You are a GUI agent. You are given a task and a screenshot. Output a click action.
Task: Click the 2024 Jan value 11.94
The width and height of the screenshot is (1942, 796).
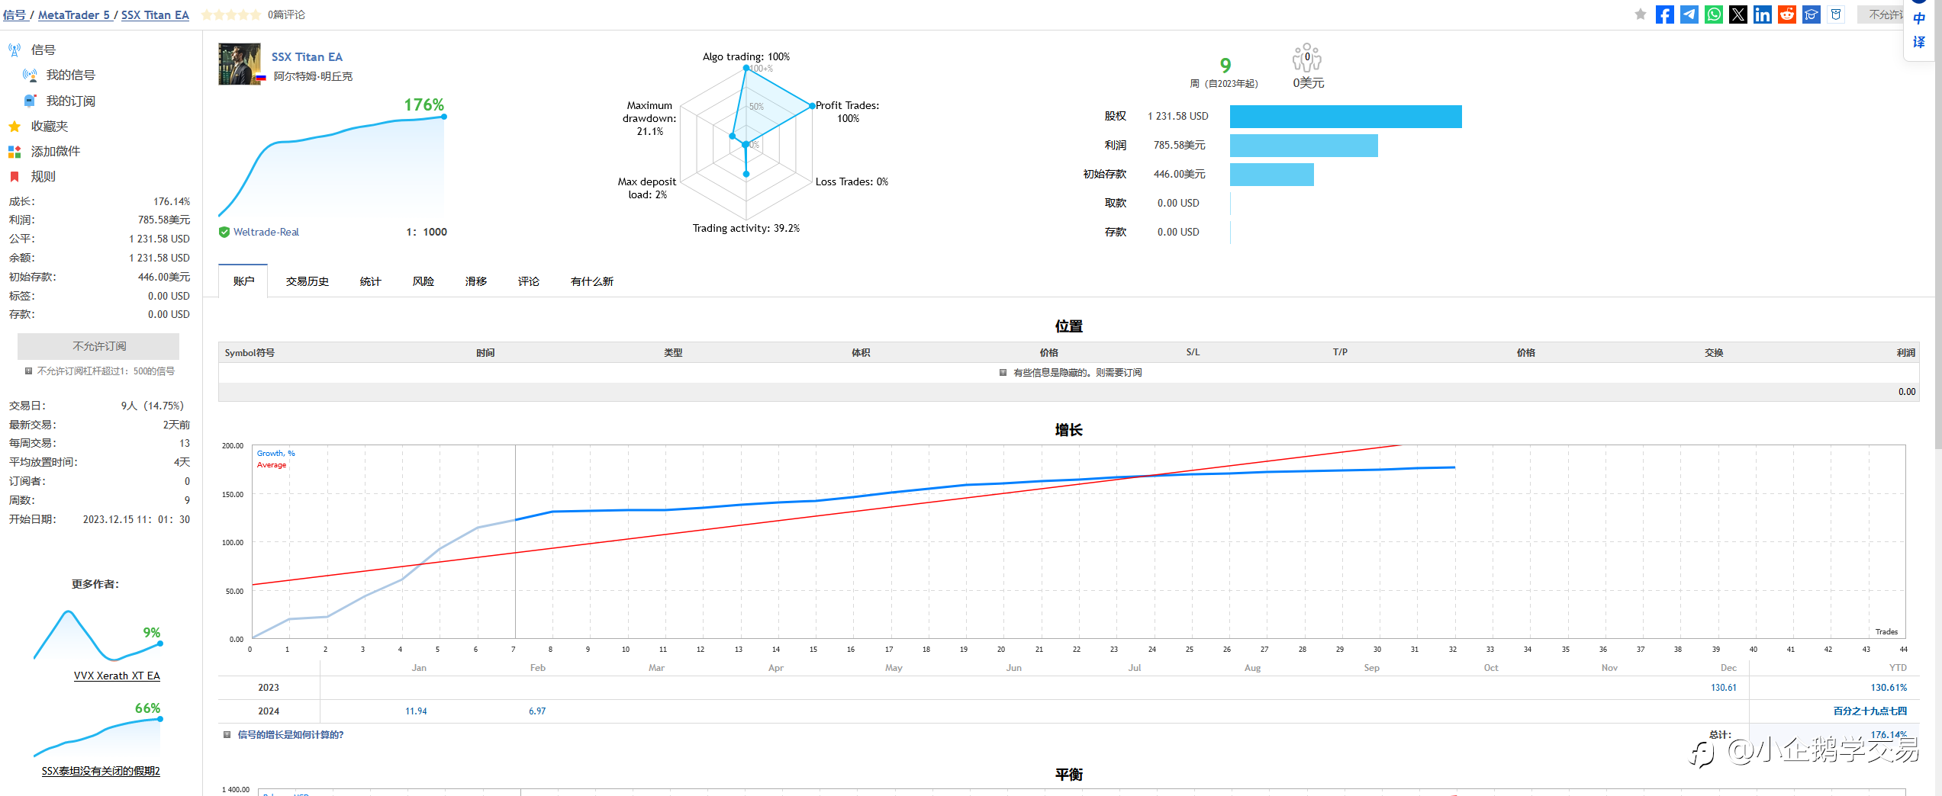click(x=416, y=711)
